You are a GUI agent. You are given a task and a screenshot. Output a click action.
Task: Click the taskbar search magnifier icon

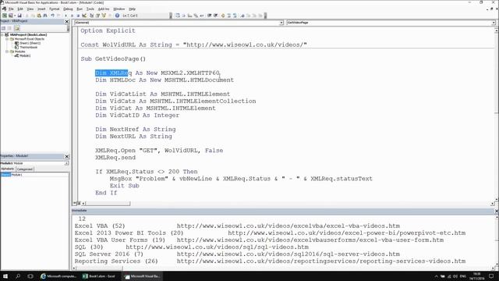(x=18, y=276)
